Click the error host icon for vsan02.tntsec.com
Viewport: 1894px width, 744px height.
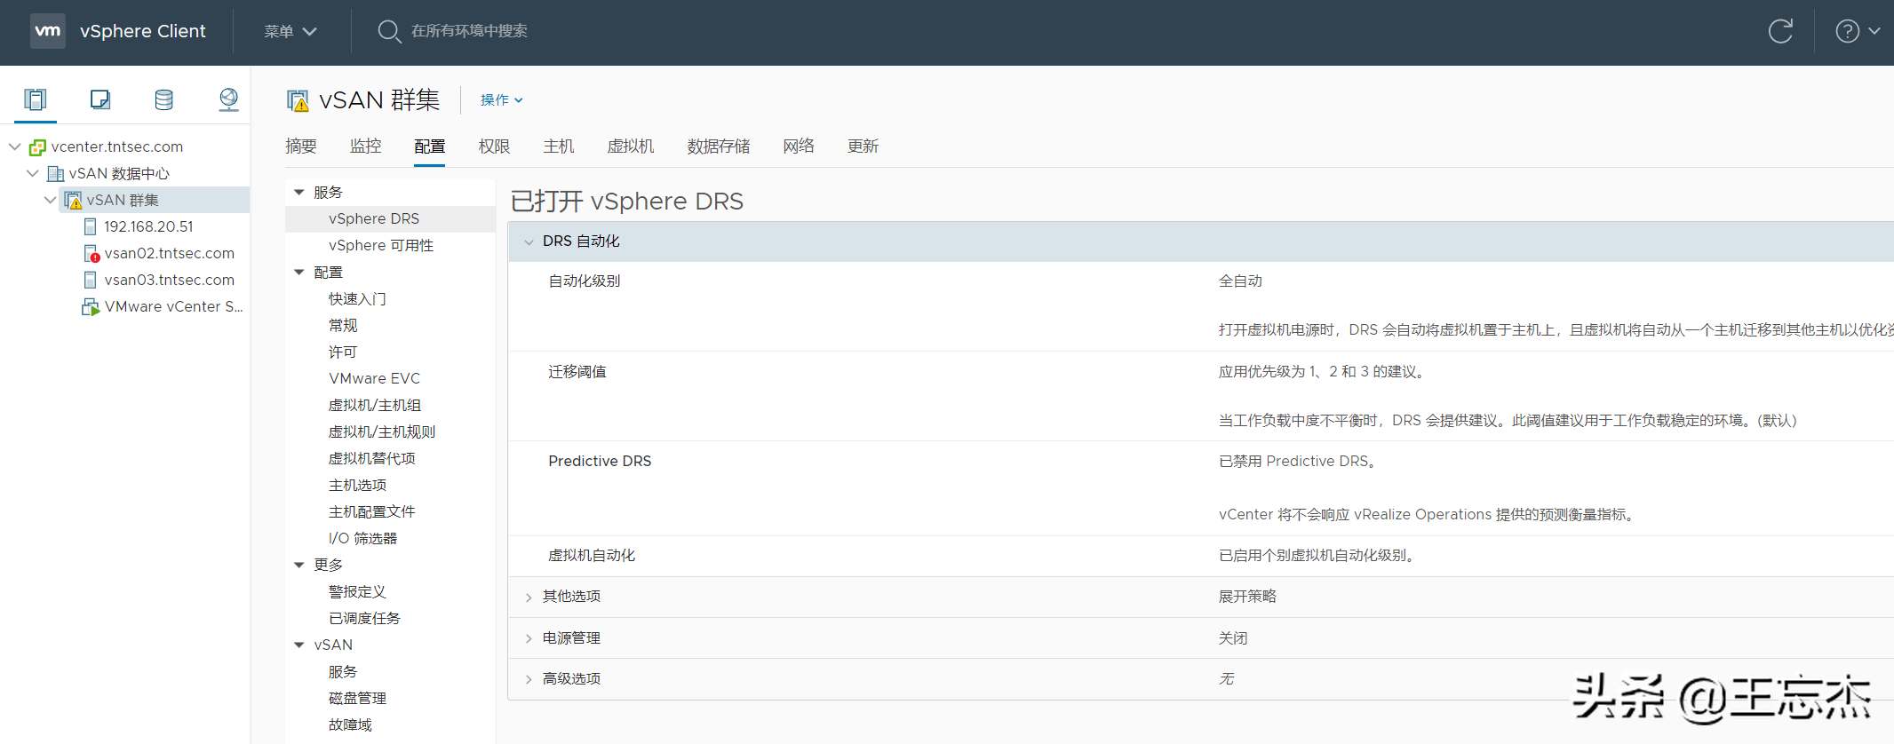tap(91, 254)
